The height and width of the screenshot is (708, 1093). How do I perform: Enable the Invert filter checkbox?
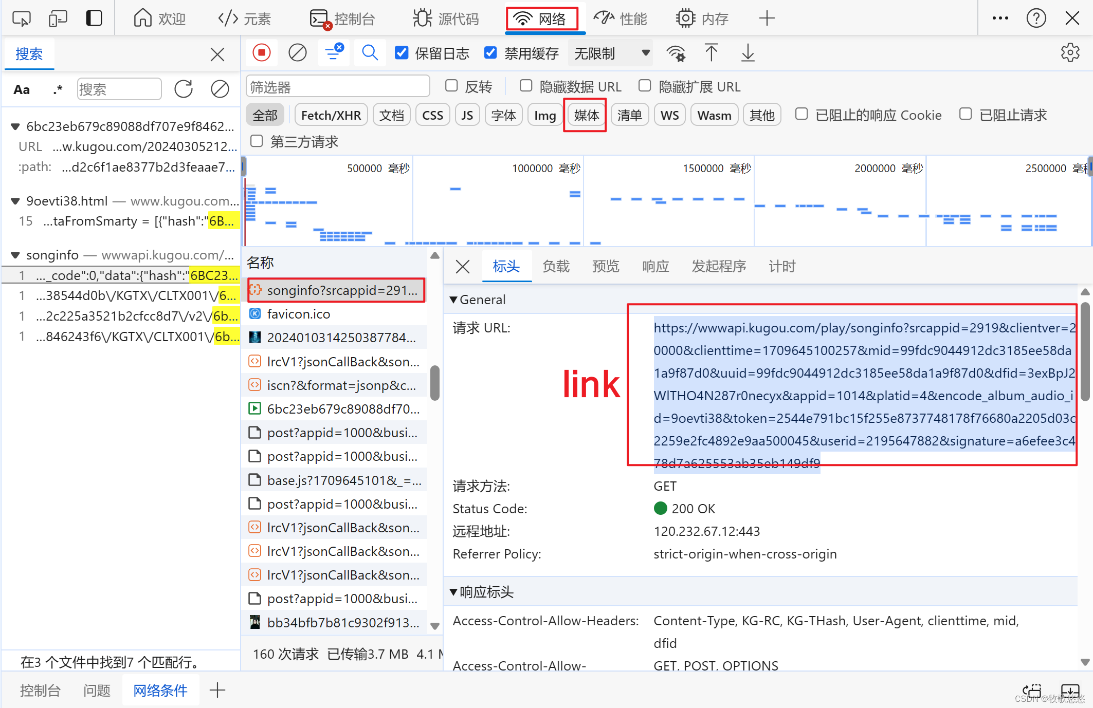point(451,86)
